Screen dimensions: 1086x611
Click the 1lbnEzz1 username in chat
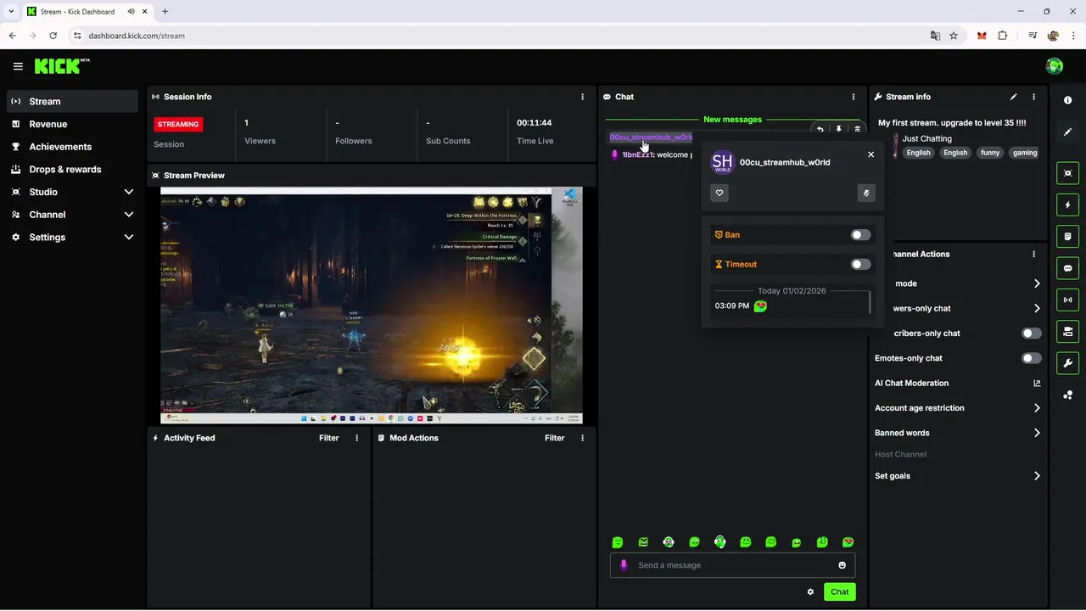click(638, 154)
